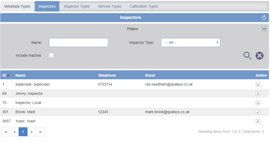Select row 'Jimmy, Inspector'

pyautogui.click(x=134, y=93)
